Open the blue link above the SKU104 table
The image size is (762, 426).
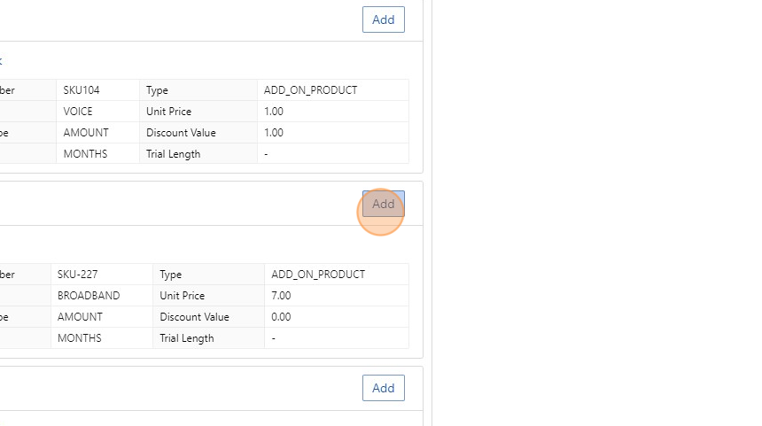tap(1, 61)
